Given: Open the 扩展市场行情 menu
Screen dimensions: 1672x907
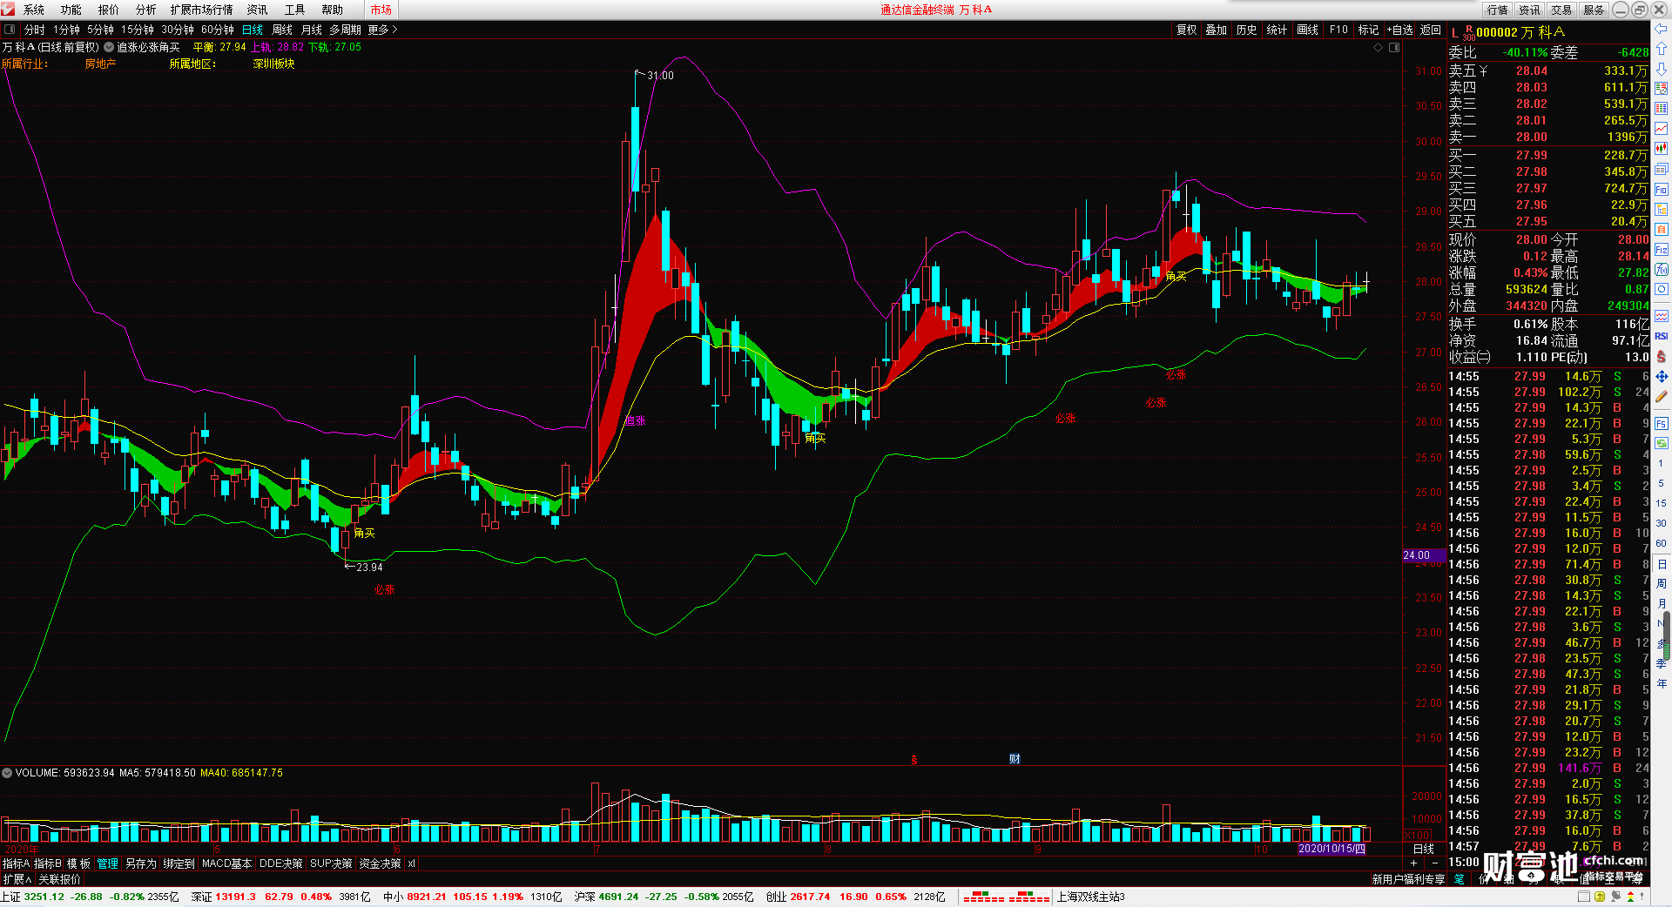Looking at the screenshot, I should 202,10.
